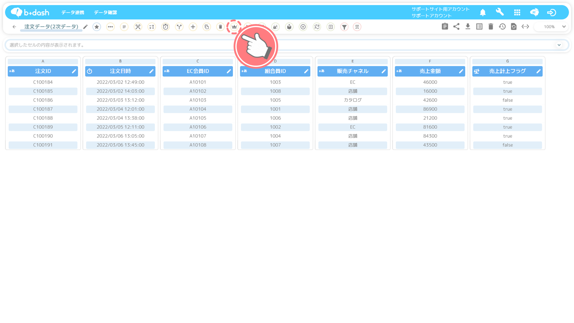Click the stopwatch date-time tool icon

click(x=166, y=27)
